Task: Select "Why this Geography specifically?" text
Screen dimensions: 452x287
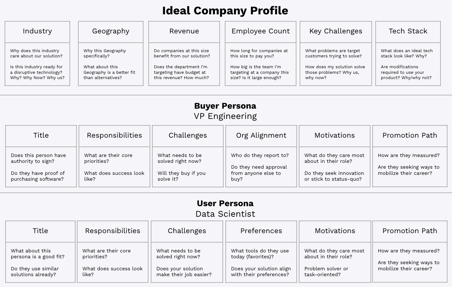Action: coord(104,53)
